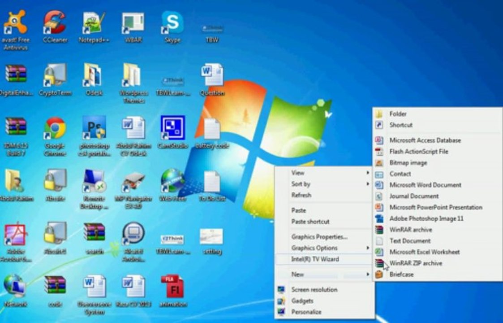The height and width of the screenshot is (323, 503).
Task: Launch CCleaner from the desktop
Action: pos(55,26)
